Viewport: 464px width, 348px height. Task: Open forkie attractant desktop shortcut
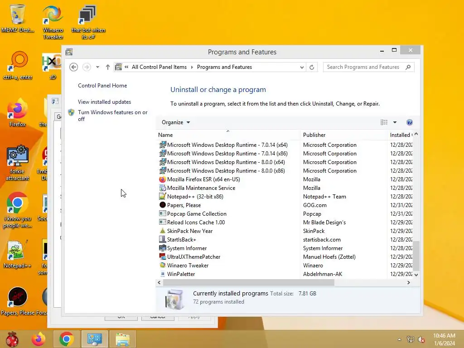pyautogui.click(x=18, y=163)
